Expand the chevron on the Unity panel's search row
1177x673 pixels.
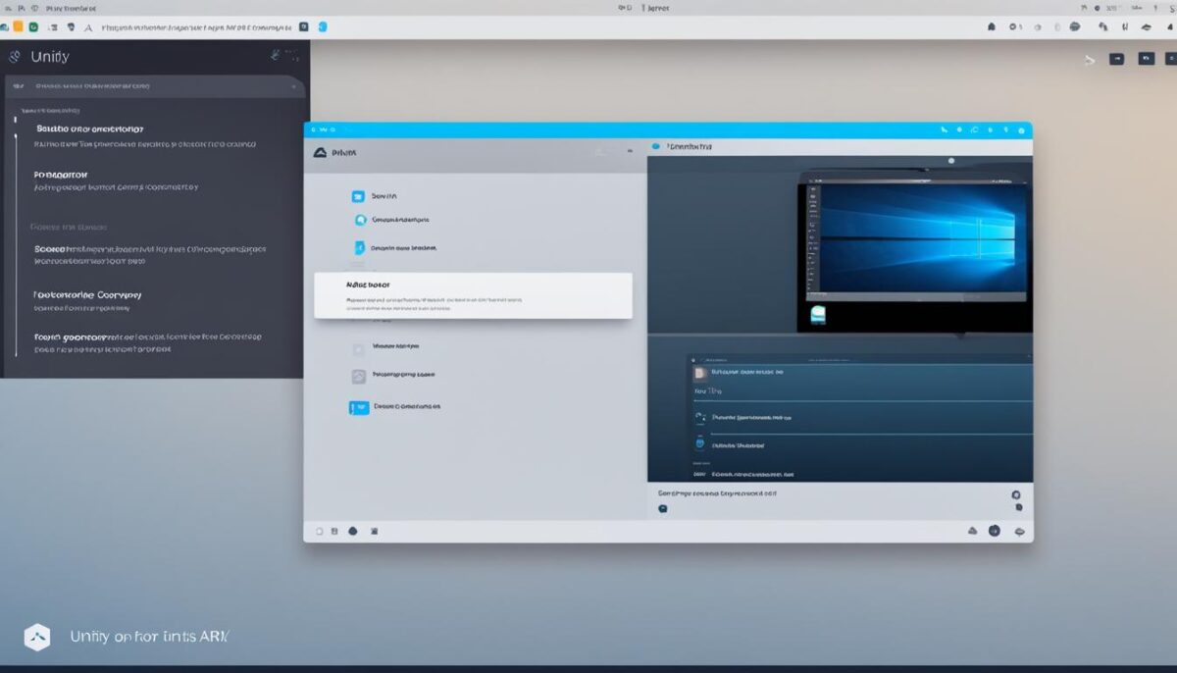point(292,86)
